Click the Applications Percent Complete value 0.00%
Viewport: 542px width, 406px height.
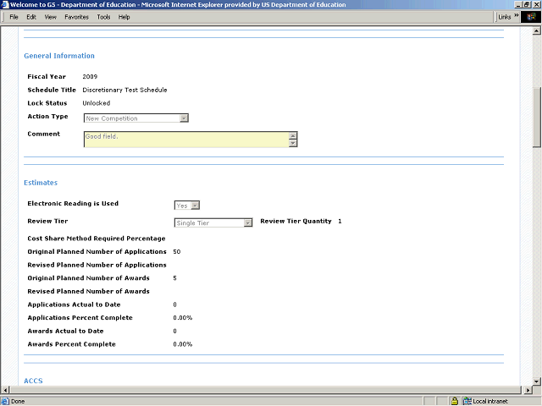pyautogui.click(x=183, y=318)
